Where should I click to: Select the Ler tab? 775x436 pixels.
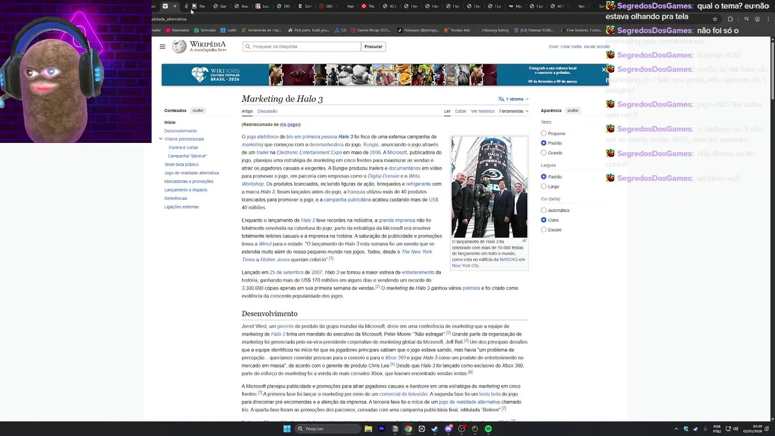point(447,111)
